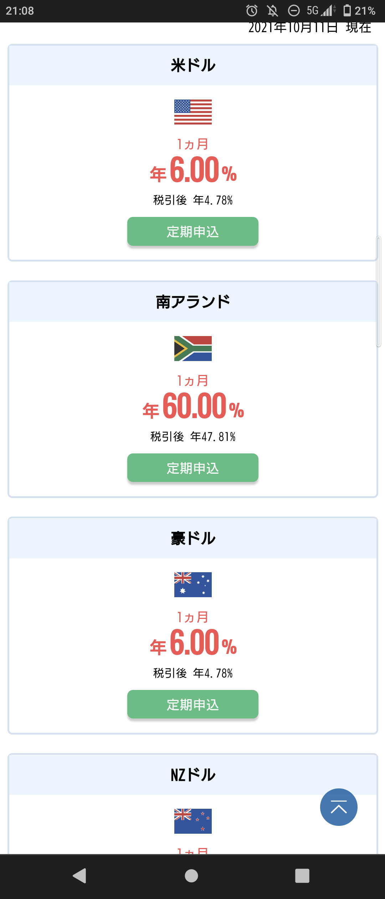
Task: Select the 豪ドル card header
Action: [x=193, y=538]
